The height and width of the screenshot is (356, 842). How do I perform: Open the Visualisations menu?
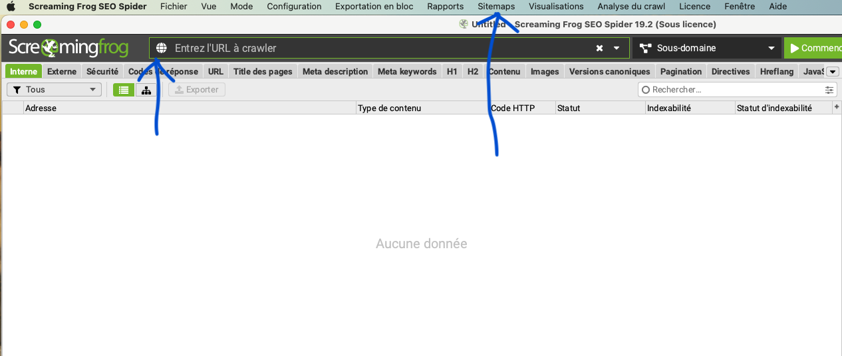coord(556,6)
